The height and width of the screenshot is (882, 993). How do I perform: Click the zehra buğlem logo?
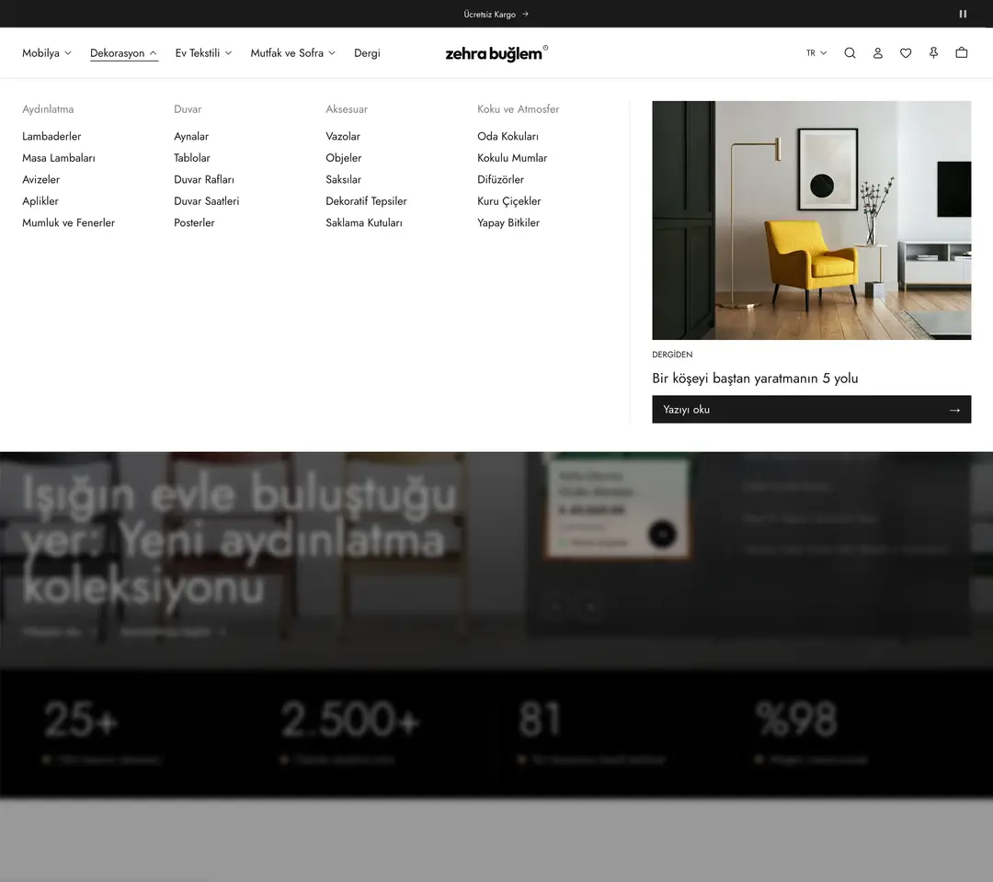[x=496, y=53]
